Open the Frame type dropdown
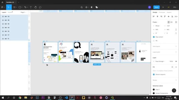This screenshot has height=100, width=179. (156, 22)
